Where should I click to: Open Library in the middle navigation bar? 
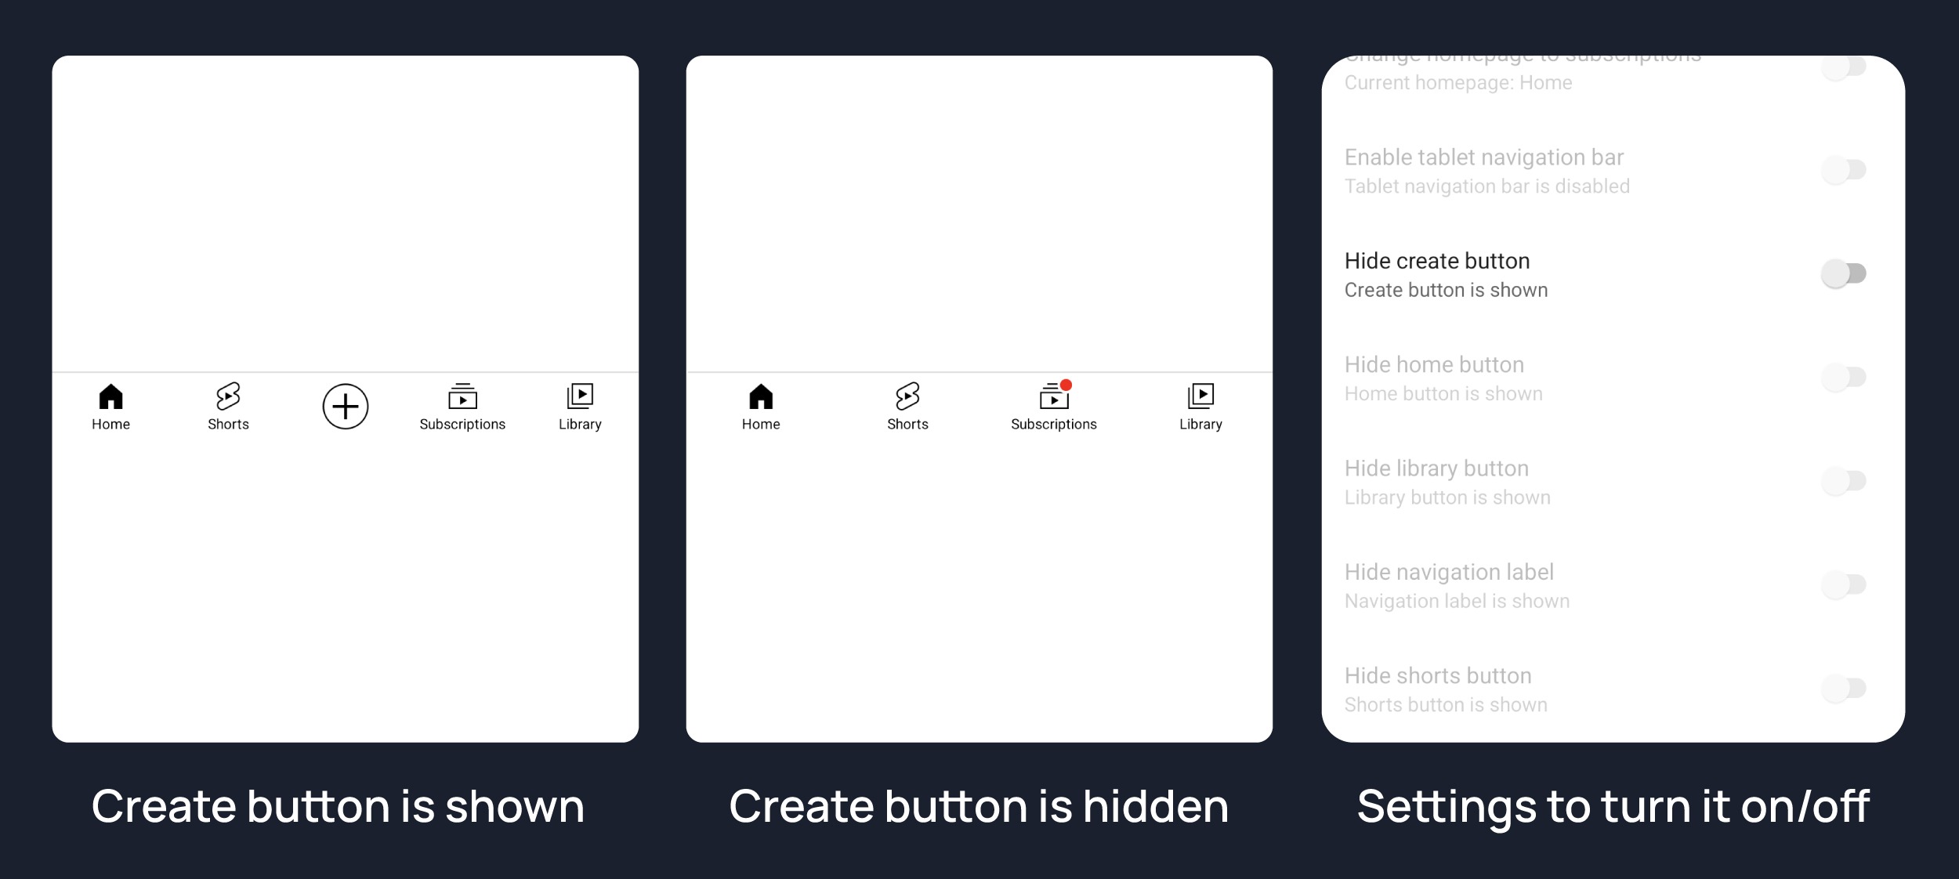coord(1200,407)
